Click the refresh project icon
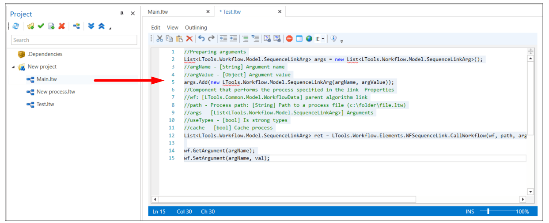The height and width of the screenshot is (223, 549). click(x=16, y=26)
